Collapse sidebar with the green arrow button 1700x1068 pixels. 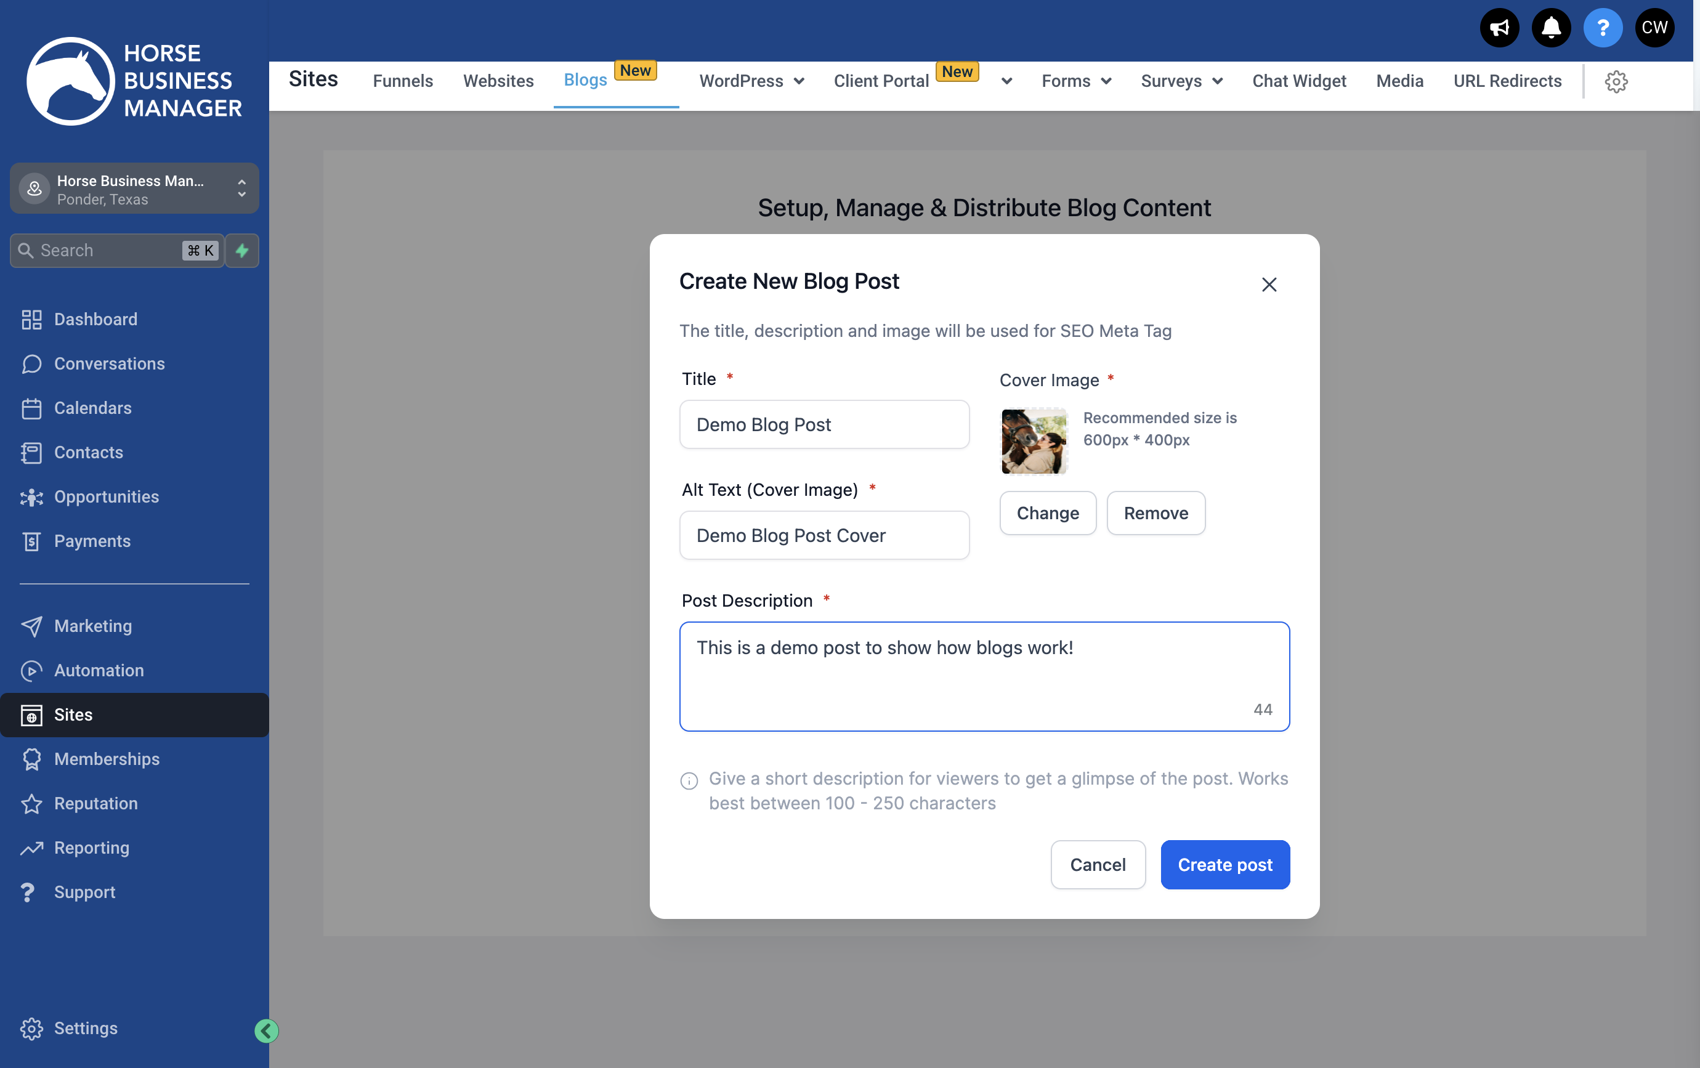[266, 1030]
